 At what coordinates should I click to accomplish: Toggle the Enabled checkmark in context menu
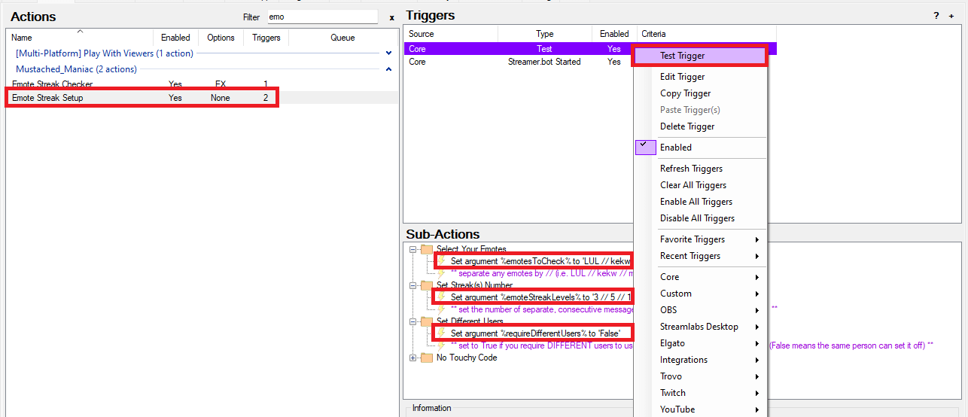point(645,148)
